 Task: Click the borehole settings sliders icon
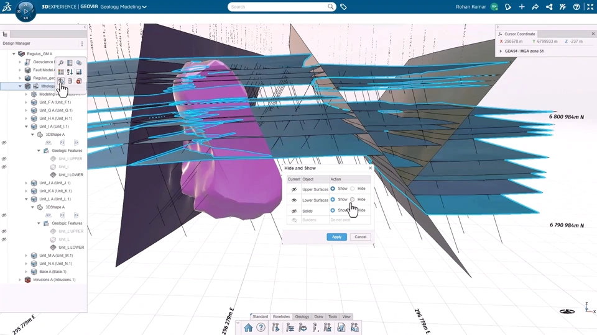[290, 328]
